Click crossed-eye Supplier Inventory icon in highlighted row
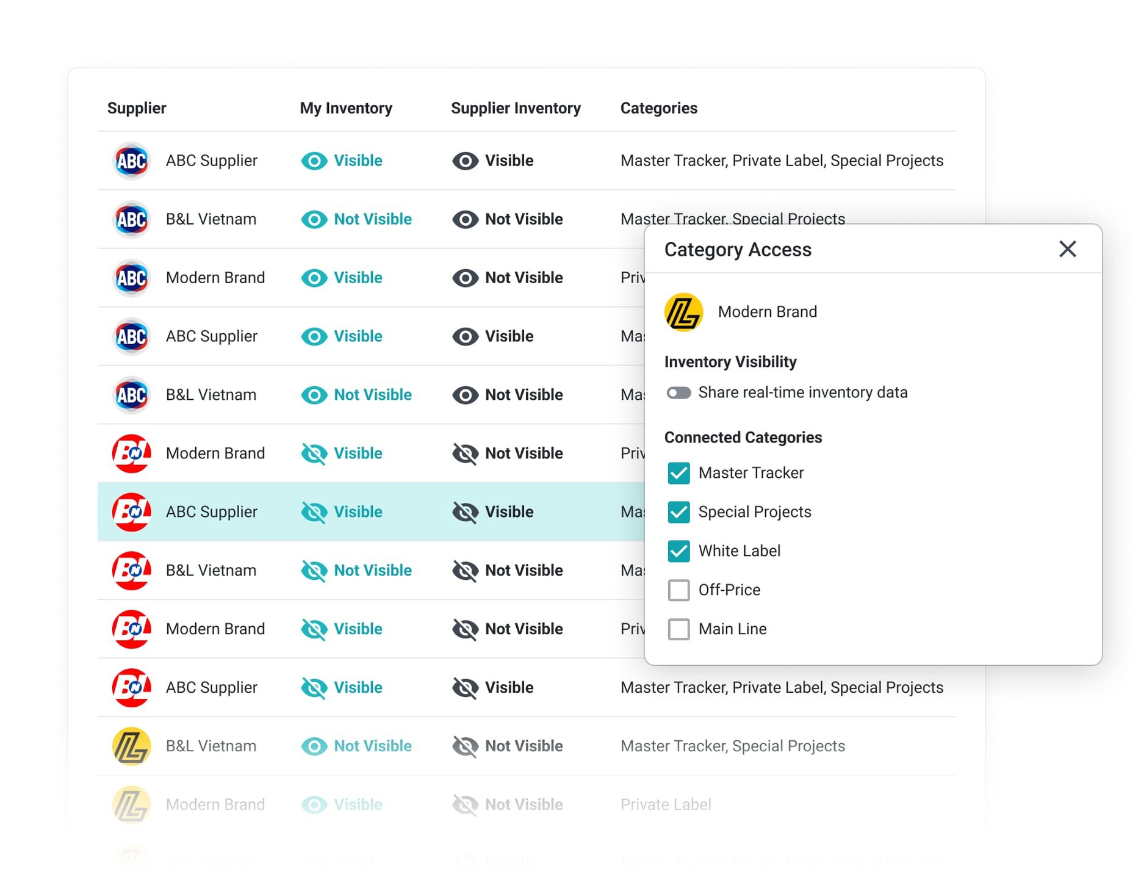The width and height of the screenshot is (1141, 888). point(465,512)
